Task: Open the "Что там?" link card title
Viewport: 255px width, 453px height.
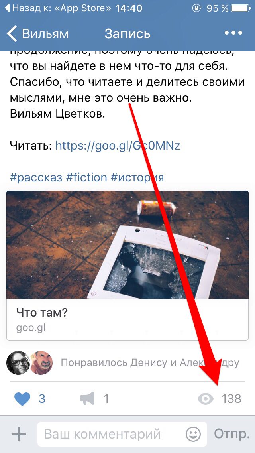Action: click(x=41, y=312)
